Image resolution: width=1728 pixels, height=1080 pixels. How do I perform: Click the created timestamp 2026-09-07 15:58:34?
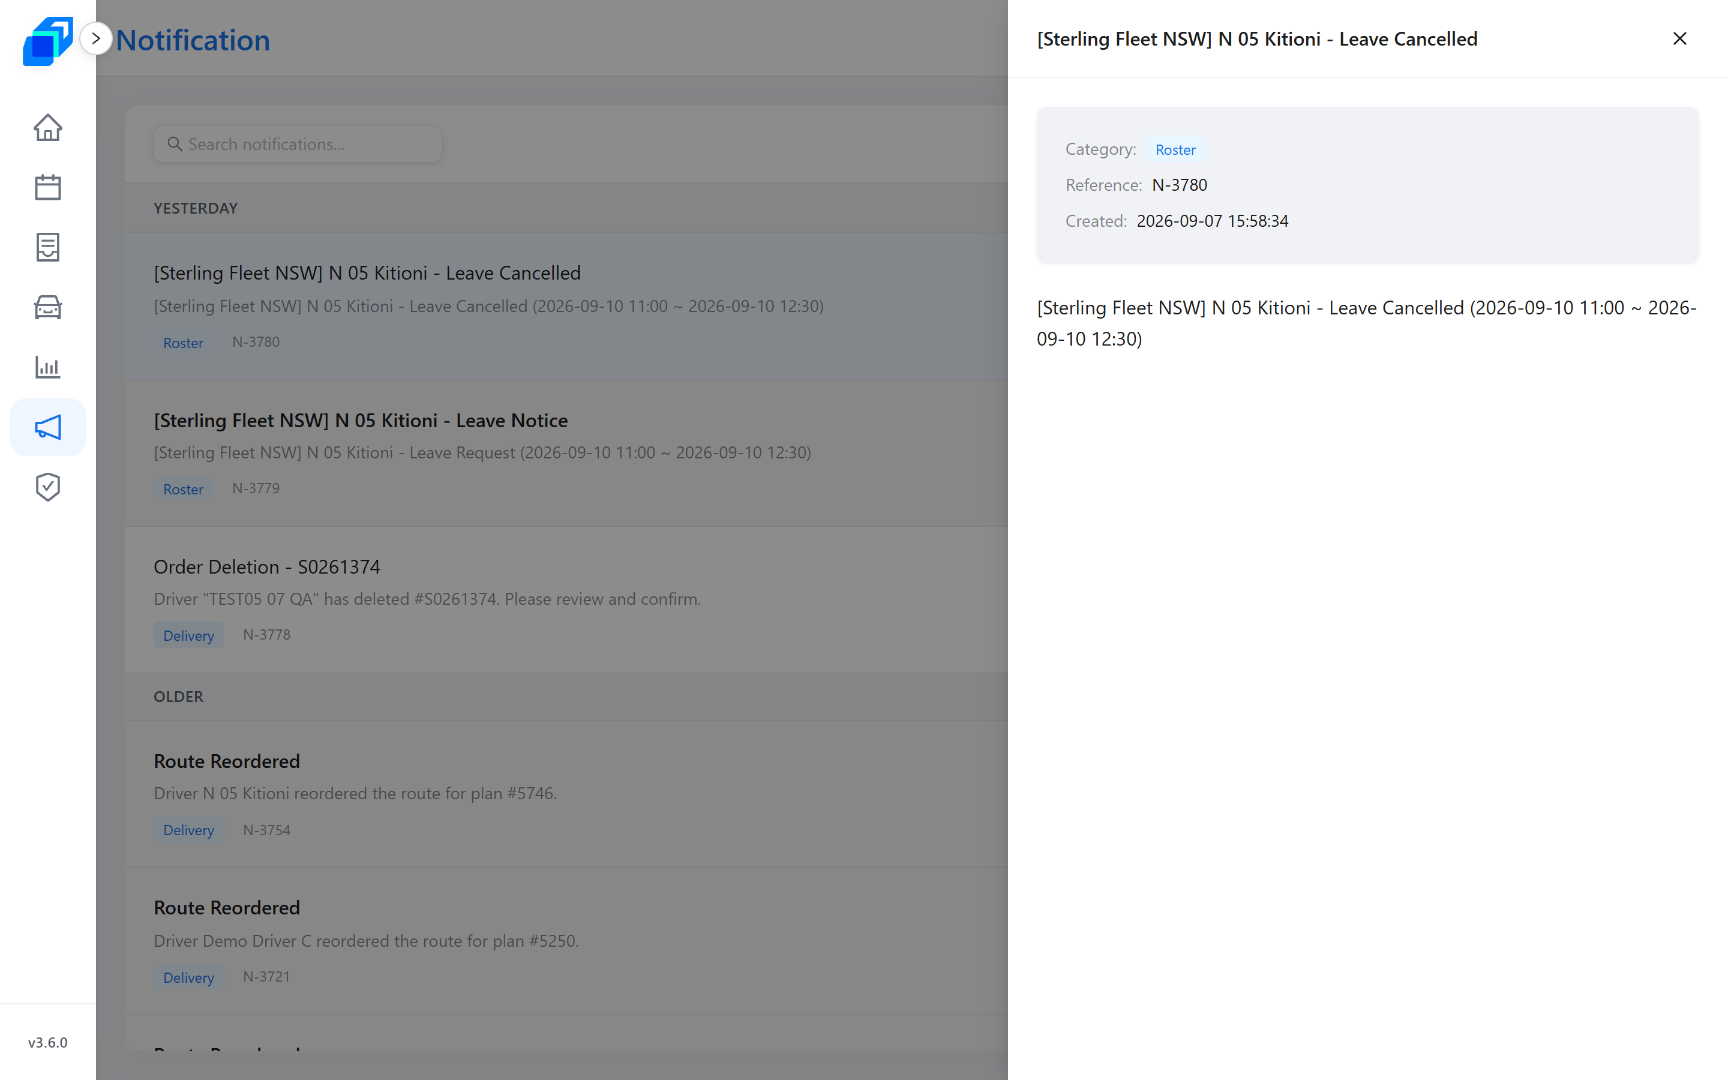pos(1213,221)
